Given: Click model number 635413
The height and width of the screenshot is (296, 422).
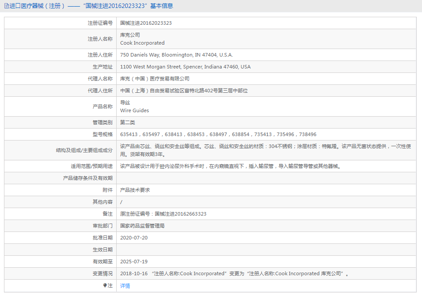Looking at the screenshot, I should pos(129,134).
